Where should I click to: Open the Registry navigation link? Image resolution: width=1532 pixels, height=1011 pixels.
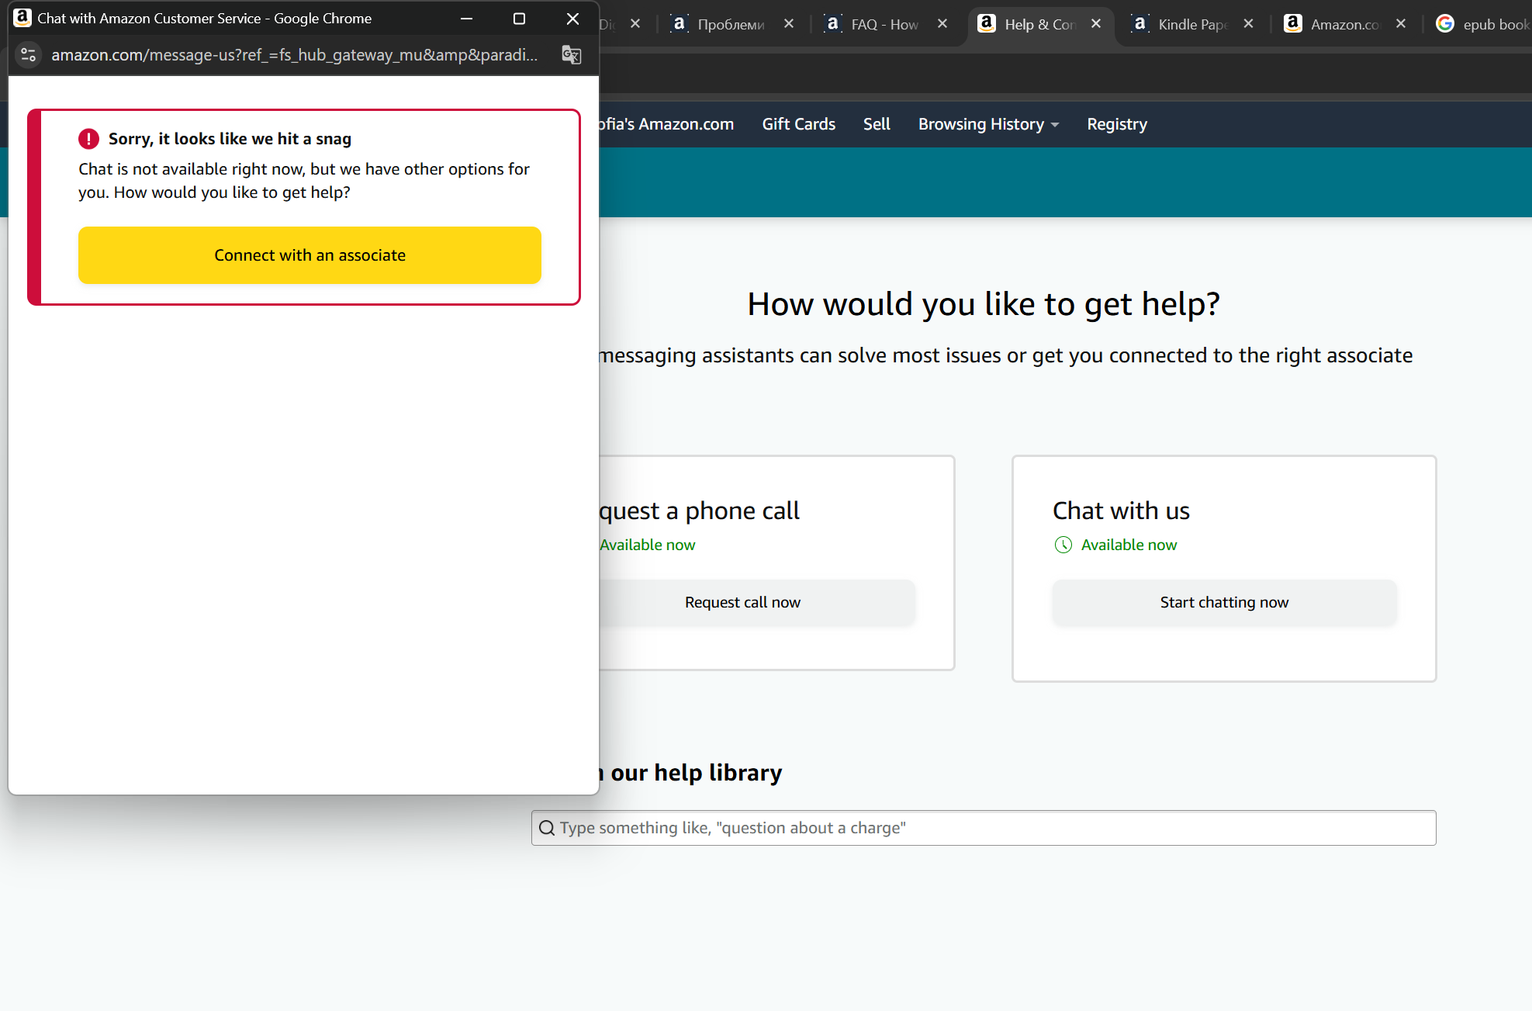point(1116,124)
